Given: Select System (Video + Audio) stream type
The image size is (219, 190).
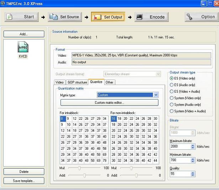Looking at the screenshot, I should [x=172, y=111].
